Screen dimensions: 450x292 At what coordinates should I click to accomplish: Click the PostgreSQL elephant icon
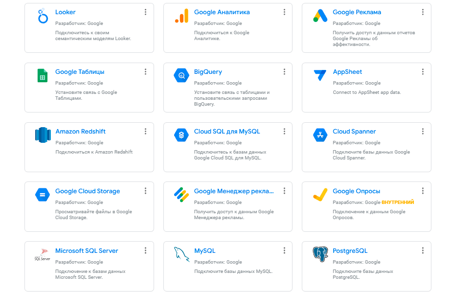coord(320,254)
